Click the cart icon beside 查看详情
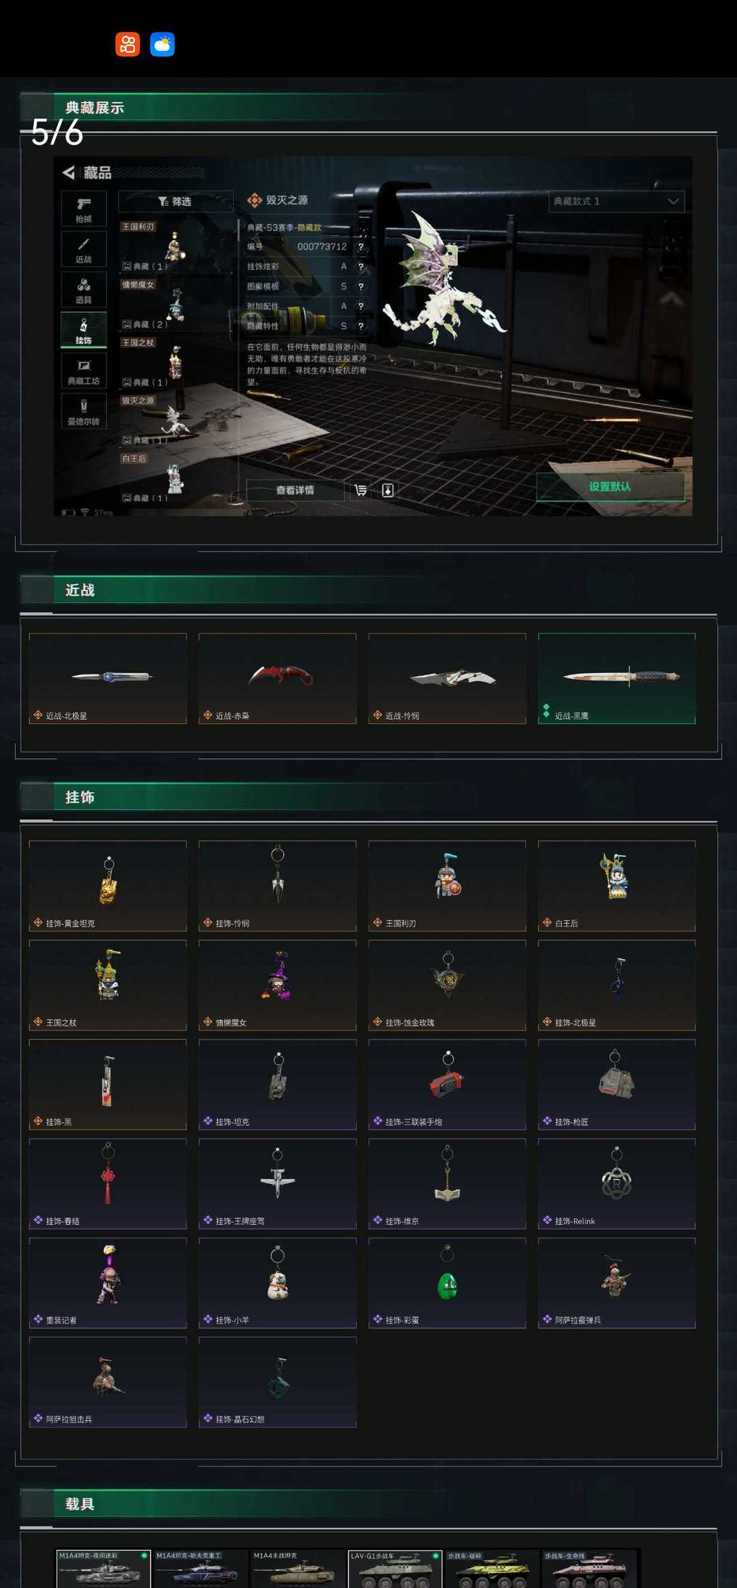Image resolution: width=737 pixels, height=1588 pixels. 361,490
